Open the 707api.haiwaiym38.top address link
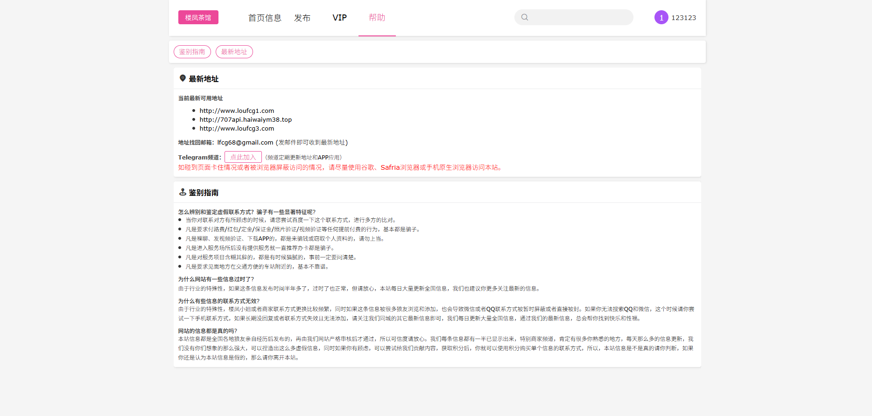 pos(246,119)
